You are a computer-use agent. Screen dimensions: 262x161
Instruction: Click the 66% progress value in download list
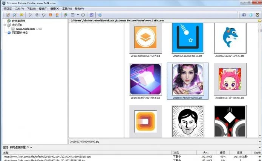coord(223,156)
